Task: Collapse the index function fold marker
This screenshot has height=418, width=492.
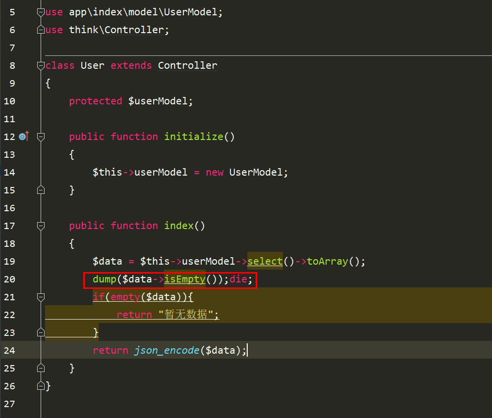Action: coord(41,226)
